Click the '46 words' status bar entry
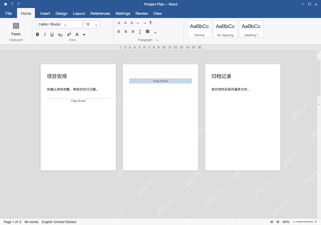The width and height of the screenshot is (321, 225). (x=31, y=222)
